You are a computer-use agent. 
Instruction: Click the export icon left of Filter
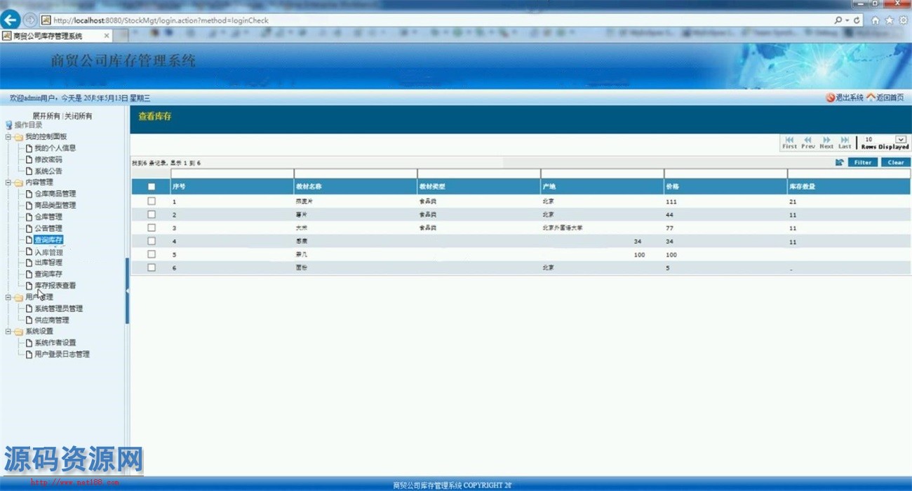click(839, 162)
